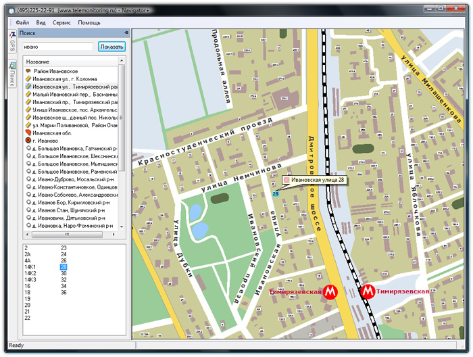Open the Файл menu
473x357 pixels.
point(22,22)
